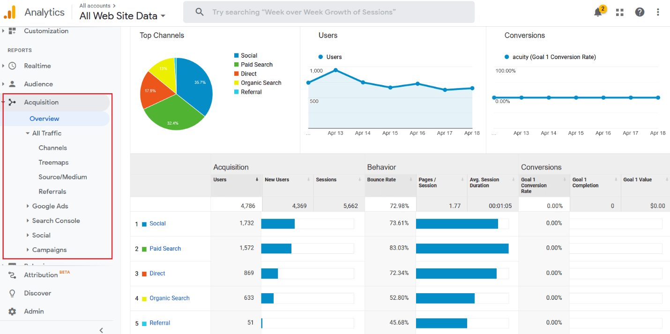Viewport: 670px width, 334px height.
Task: Open the three-dot options menu icon
Action: (x=658, y=12)
